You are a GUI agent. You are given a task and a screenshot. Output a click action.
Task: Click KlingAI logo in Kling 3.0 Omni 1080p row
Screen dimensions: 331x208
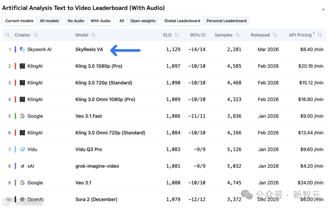point(22,99)
